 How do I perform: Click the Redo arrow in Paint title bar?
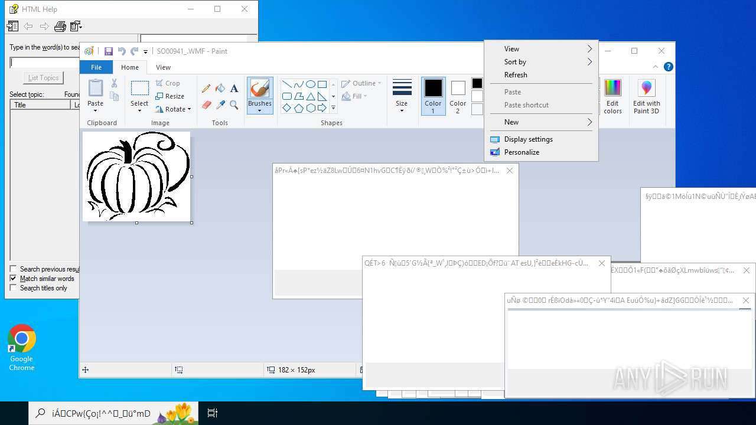coord(135,51)
